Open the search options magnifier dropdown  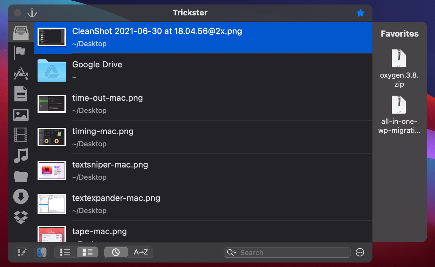232,253
